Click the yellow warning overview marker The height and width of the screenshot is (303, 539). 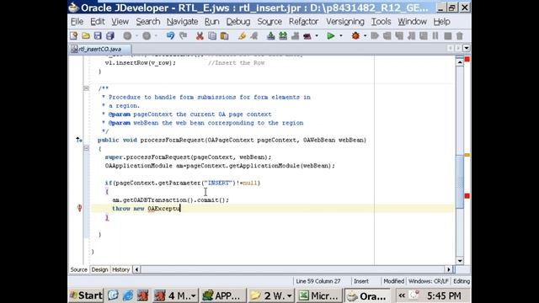pos(467,155)
